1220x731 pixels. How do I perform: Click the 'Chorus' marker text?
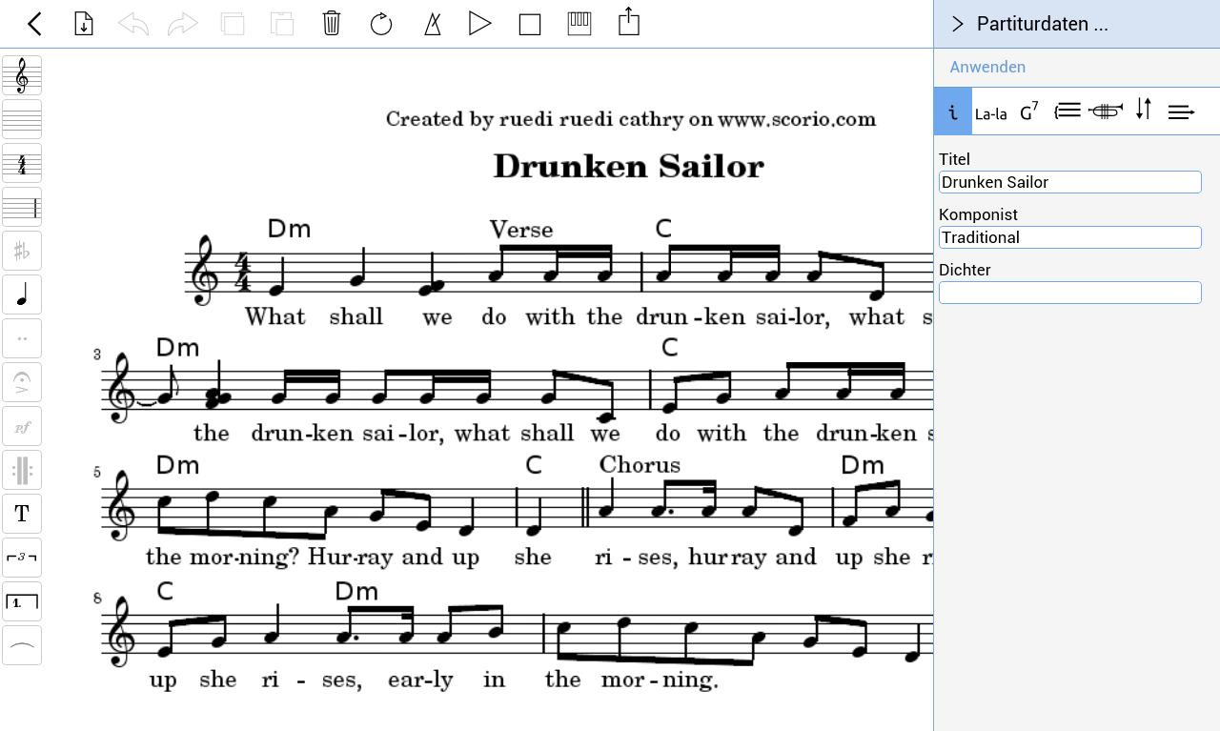[x=640, y=465]
